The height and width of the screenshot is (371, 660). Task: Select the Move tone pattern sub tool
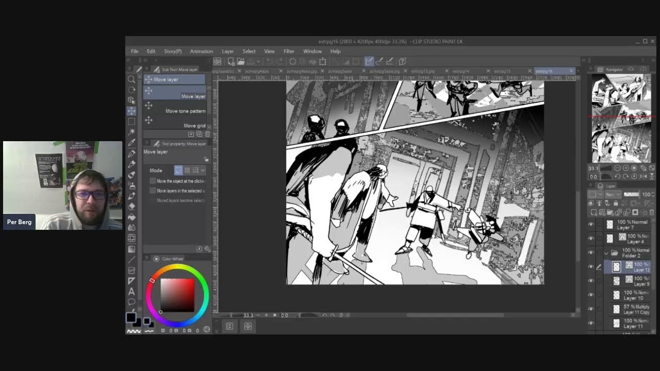[185, 111]
